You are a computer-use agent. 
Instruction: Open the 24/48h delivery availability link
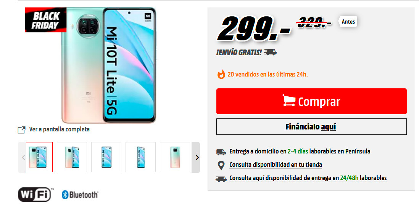[308, 178]
